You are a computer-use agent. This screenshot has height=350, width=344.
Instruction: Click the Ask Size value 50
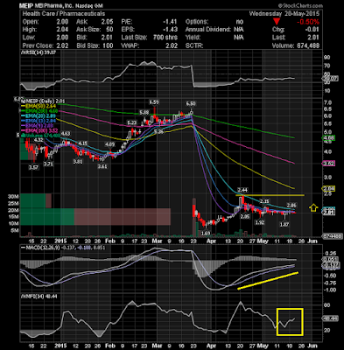(109, 30)
